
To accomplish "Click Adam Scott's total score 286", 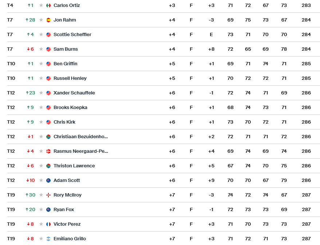I will (306, 180).
